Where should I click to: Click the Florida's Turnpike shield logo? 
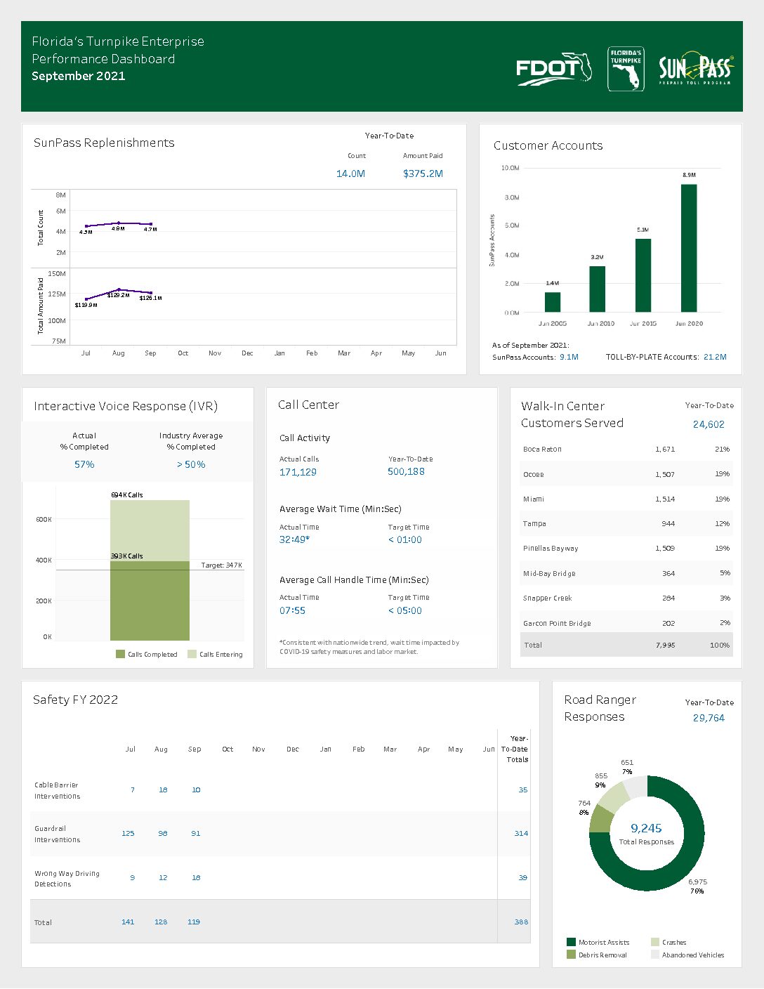[626, 69]
